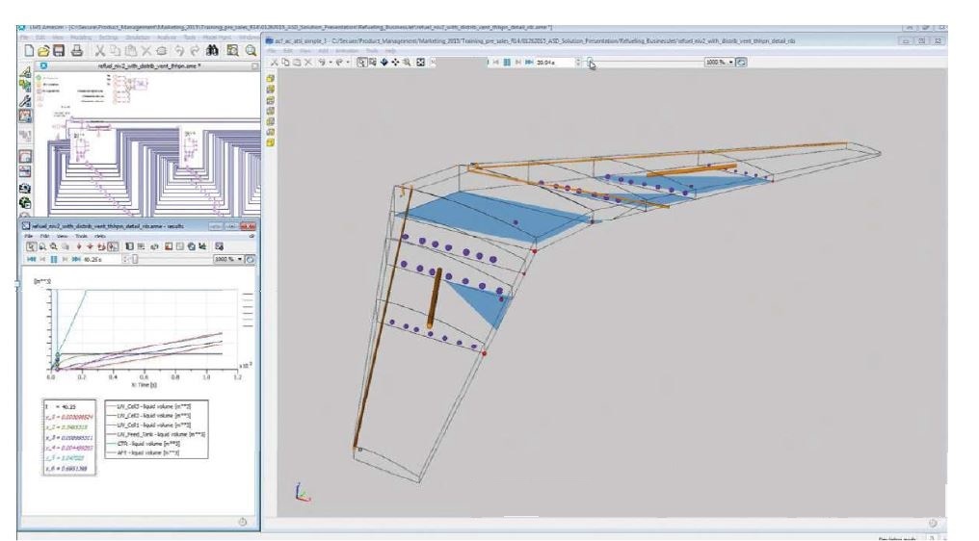Click the 3D window time slider handle
This screenshot has width=979, height=541.
590,62
